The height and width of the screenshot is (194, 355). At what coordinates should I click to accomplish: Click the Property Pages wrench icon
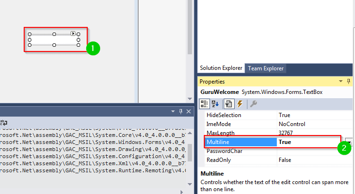[x=254, y=104]
